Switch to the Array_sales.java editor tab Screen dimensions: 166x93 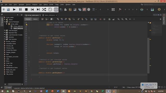[x=33, y=15]
